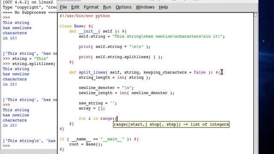Click the range() calltip tooltip
Screen dimensions: 274x154
pos(171,124)
